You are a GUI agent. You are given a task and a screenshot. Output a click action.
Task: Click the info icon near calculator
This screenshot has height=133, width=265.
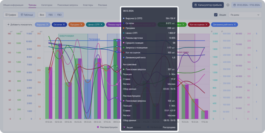(x=228, y=5)
